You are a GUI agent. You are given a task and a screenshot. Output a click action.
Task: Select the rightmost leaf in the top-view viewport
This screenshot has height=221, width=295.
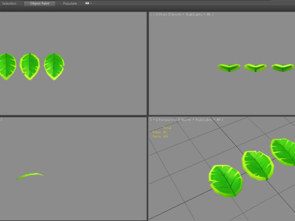pyautogui.click(x=54, y=66)
